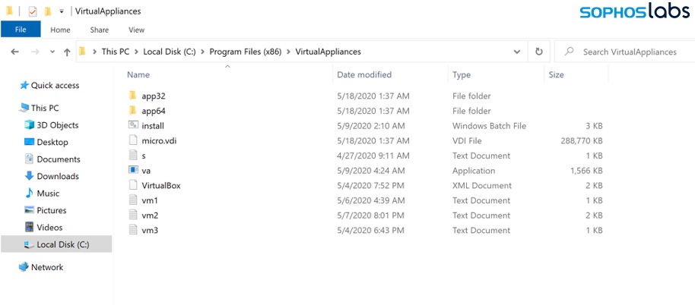Sort files by the Size column header
Viewport: 695px width, 305px height.
(556, 75)
